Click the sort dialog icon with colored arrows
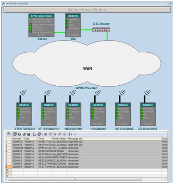The image size is (173, 183). pos(70,134)
